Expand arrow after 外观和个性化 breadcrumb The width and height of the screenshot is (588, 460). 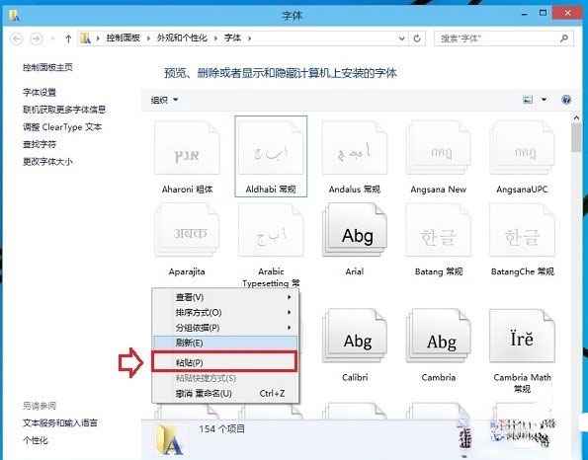215,38
